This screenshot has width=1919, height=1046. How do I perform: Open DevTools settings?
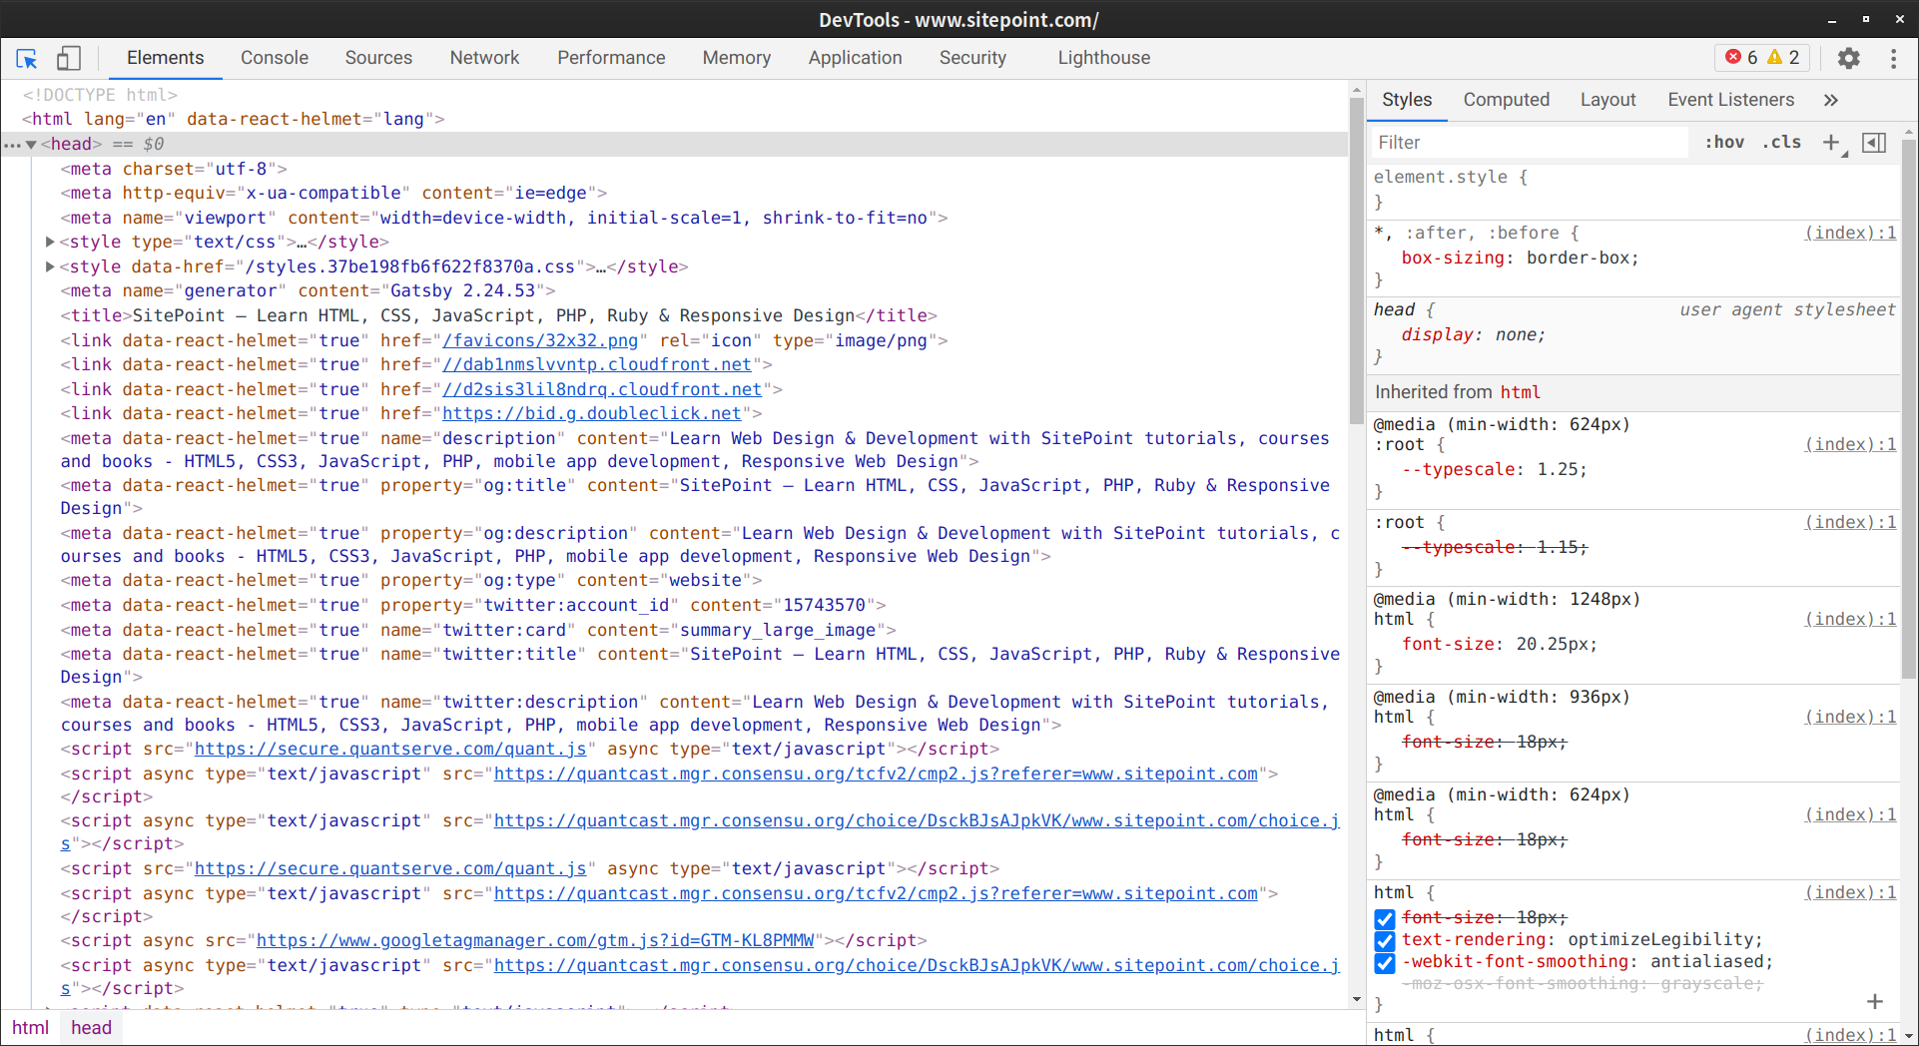tap(1849, 58)
